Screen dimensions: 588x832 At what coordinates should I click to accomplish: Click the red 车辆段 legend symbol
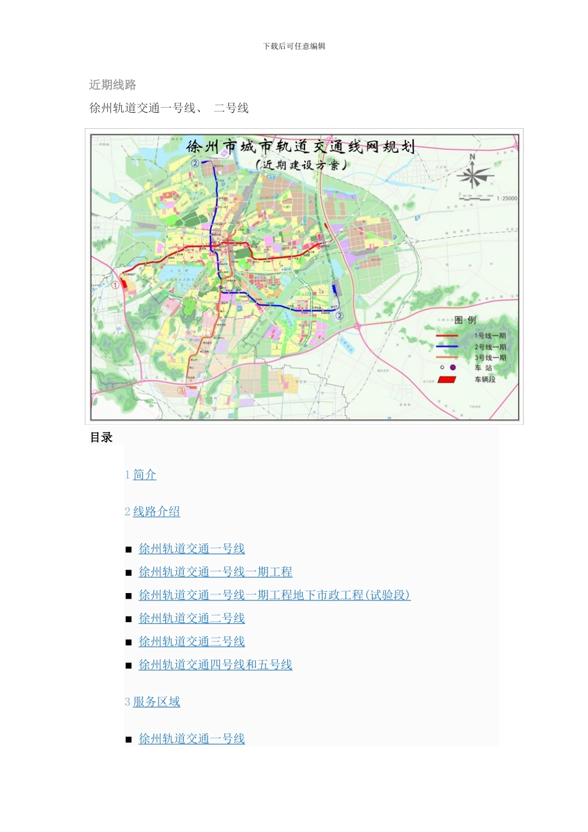(x=447, y=379)
